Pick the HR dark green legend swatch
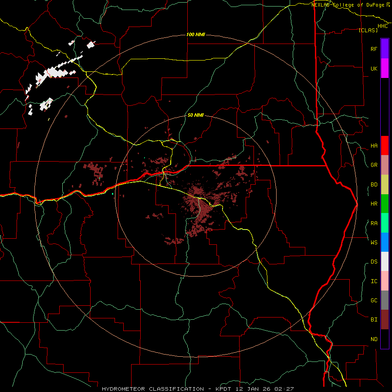This screenshot has width=392, height=392. tap(385, 203)
